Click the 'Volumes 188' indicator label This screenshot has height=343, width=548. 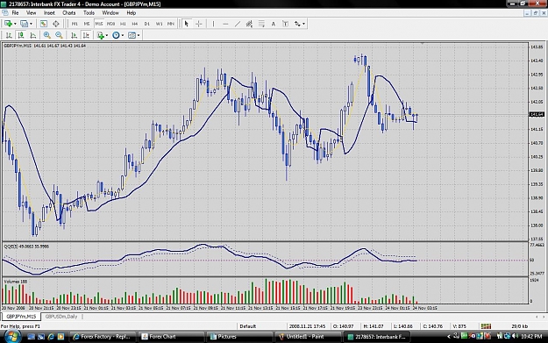click(16, 282)
